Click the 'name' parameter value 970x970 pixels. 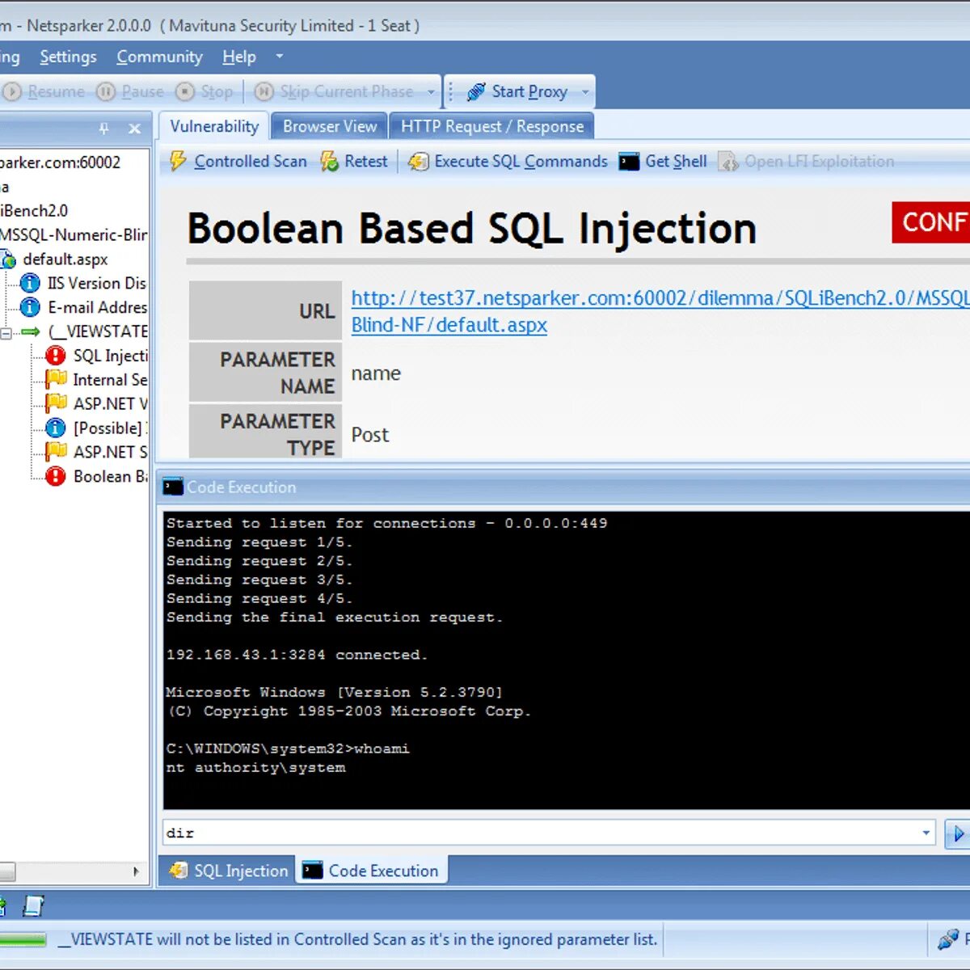click(376, 373)
